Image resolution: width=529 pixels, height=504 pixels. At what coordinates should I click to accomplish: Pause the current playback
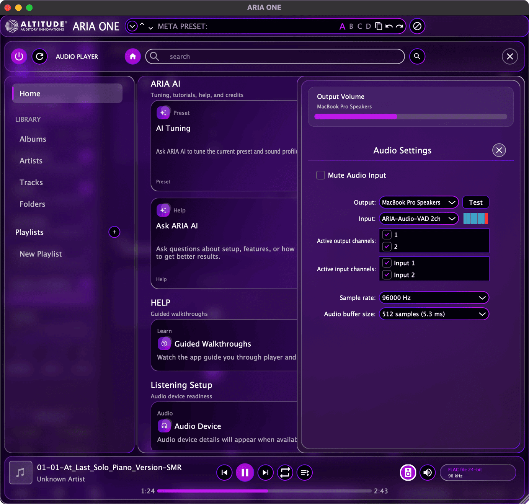coord(245,473)
